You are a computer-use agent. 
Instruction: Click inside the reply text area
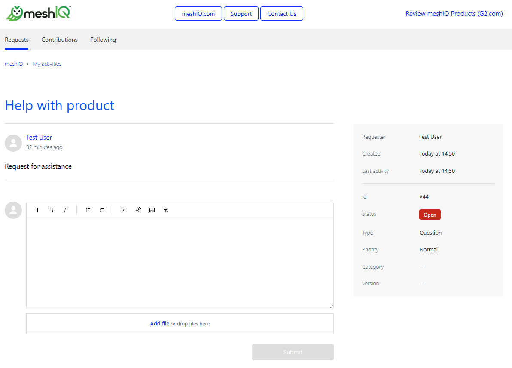click(180, 262)
